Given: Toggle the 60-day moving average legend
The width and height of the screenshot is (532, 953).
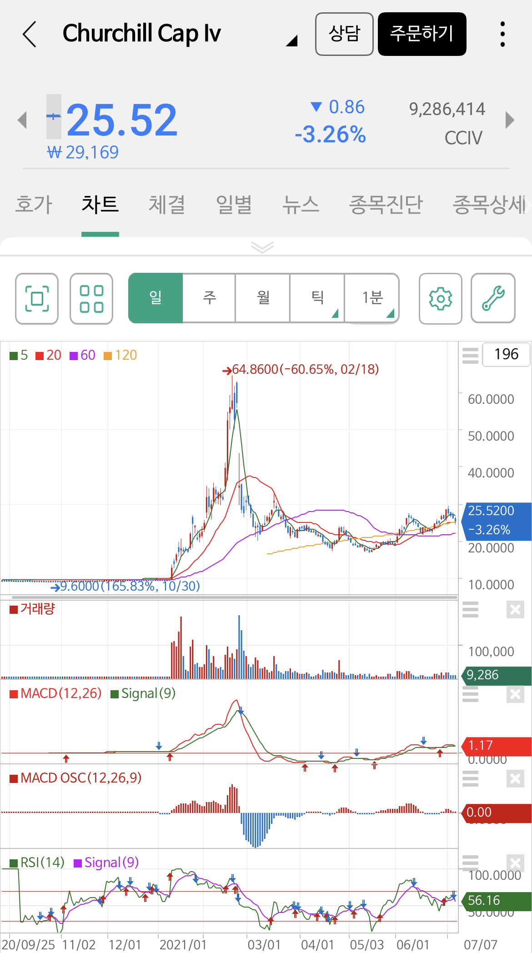Looking at the screenshot, I should point(82,355).
